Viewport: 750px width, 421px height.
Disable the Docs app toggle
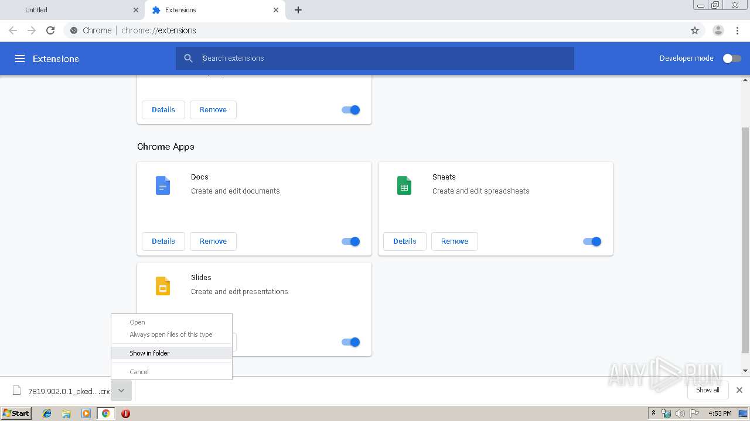click(351, 241)
